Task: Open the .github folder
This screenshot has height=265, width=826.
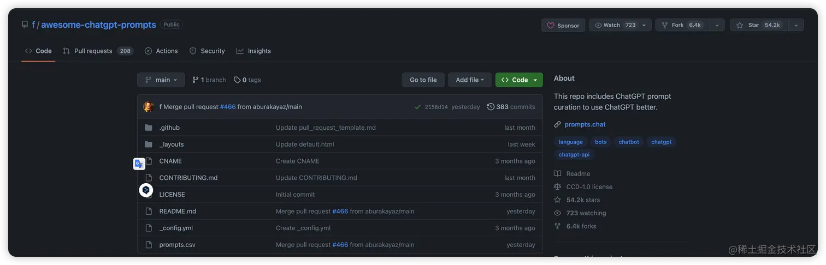Action: tap(169, 128)
